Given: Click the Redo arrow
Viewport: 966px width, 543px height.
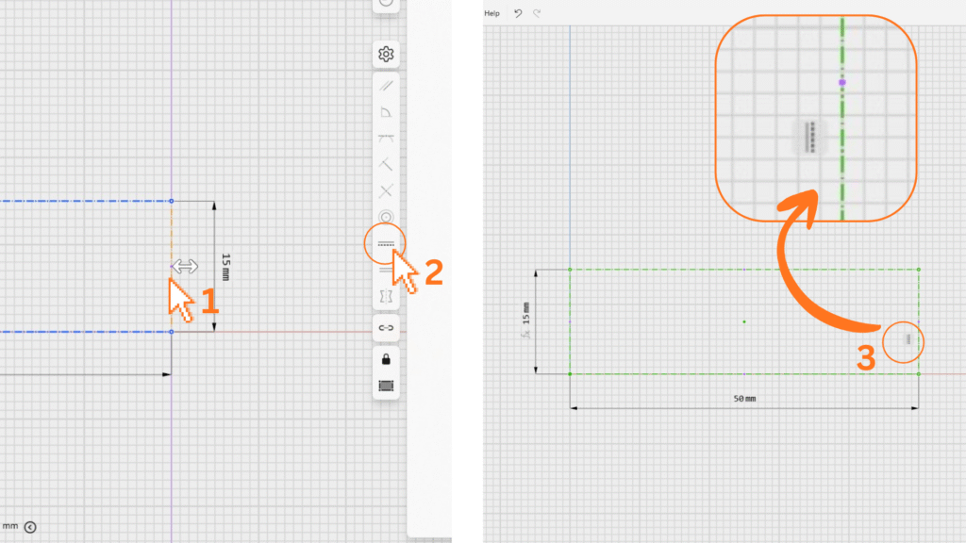Looking at the screenshot, I should point(538,13).
